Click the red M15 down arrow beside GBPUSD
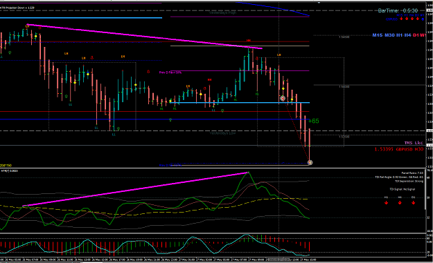The image size is (433, 263). tap(401, 19)
